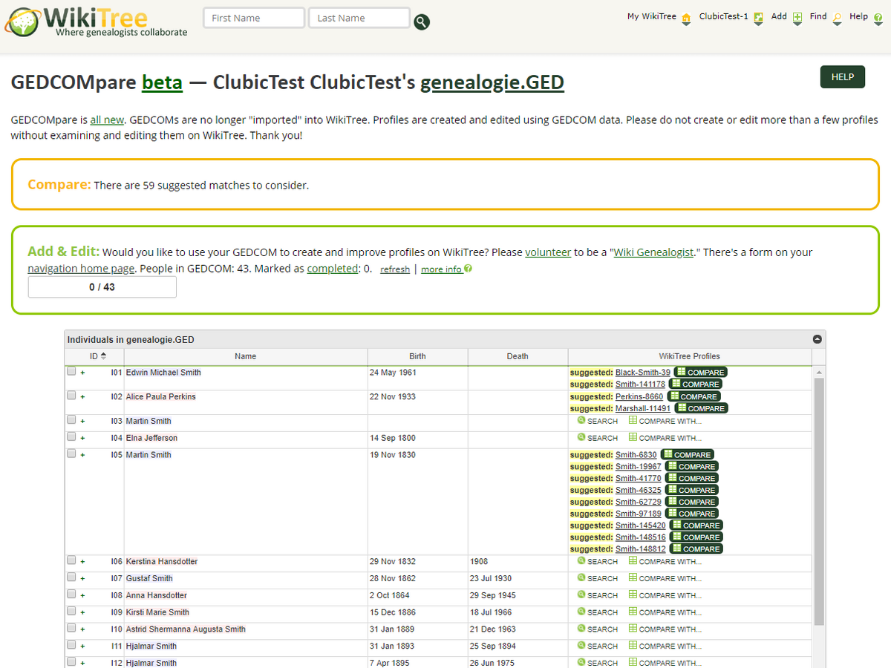Click the dark green HELP button
The width and height of the screenshot is (891, 668).
842,76
